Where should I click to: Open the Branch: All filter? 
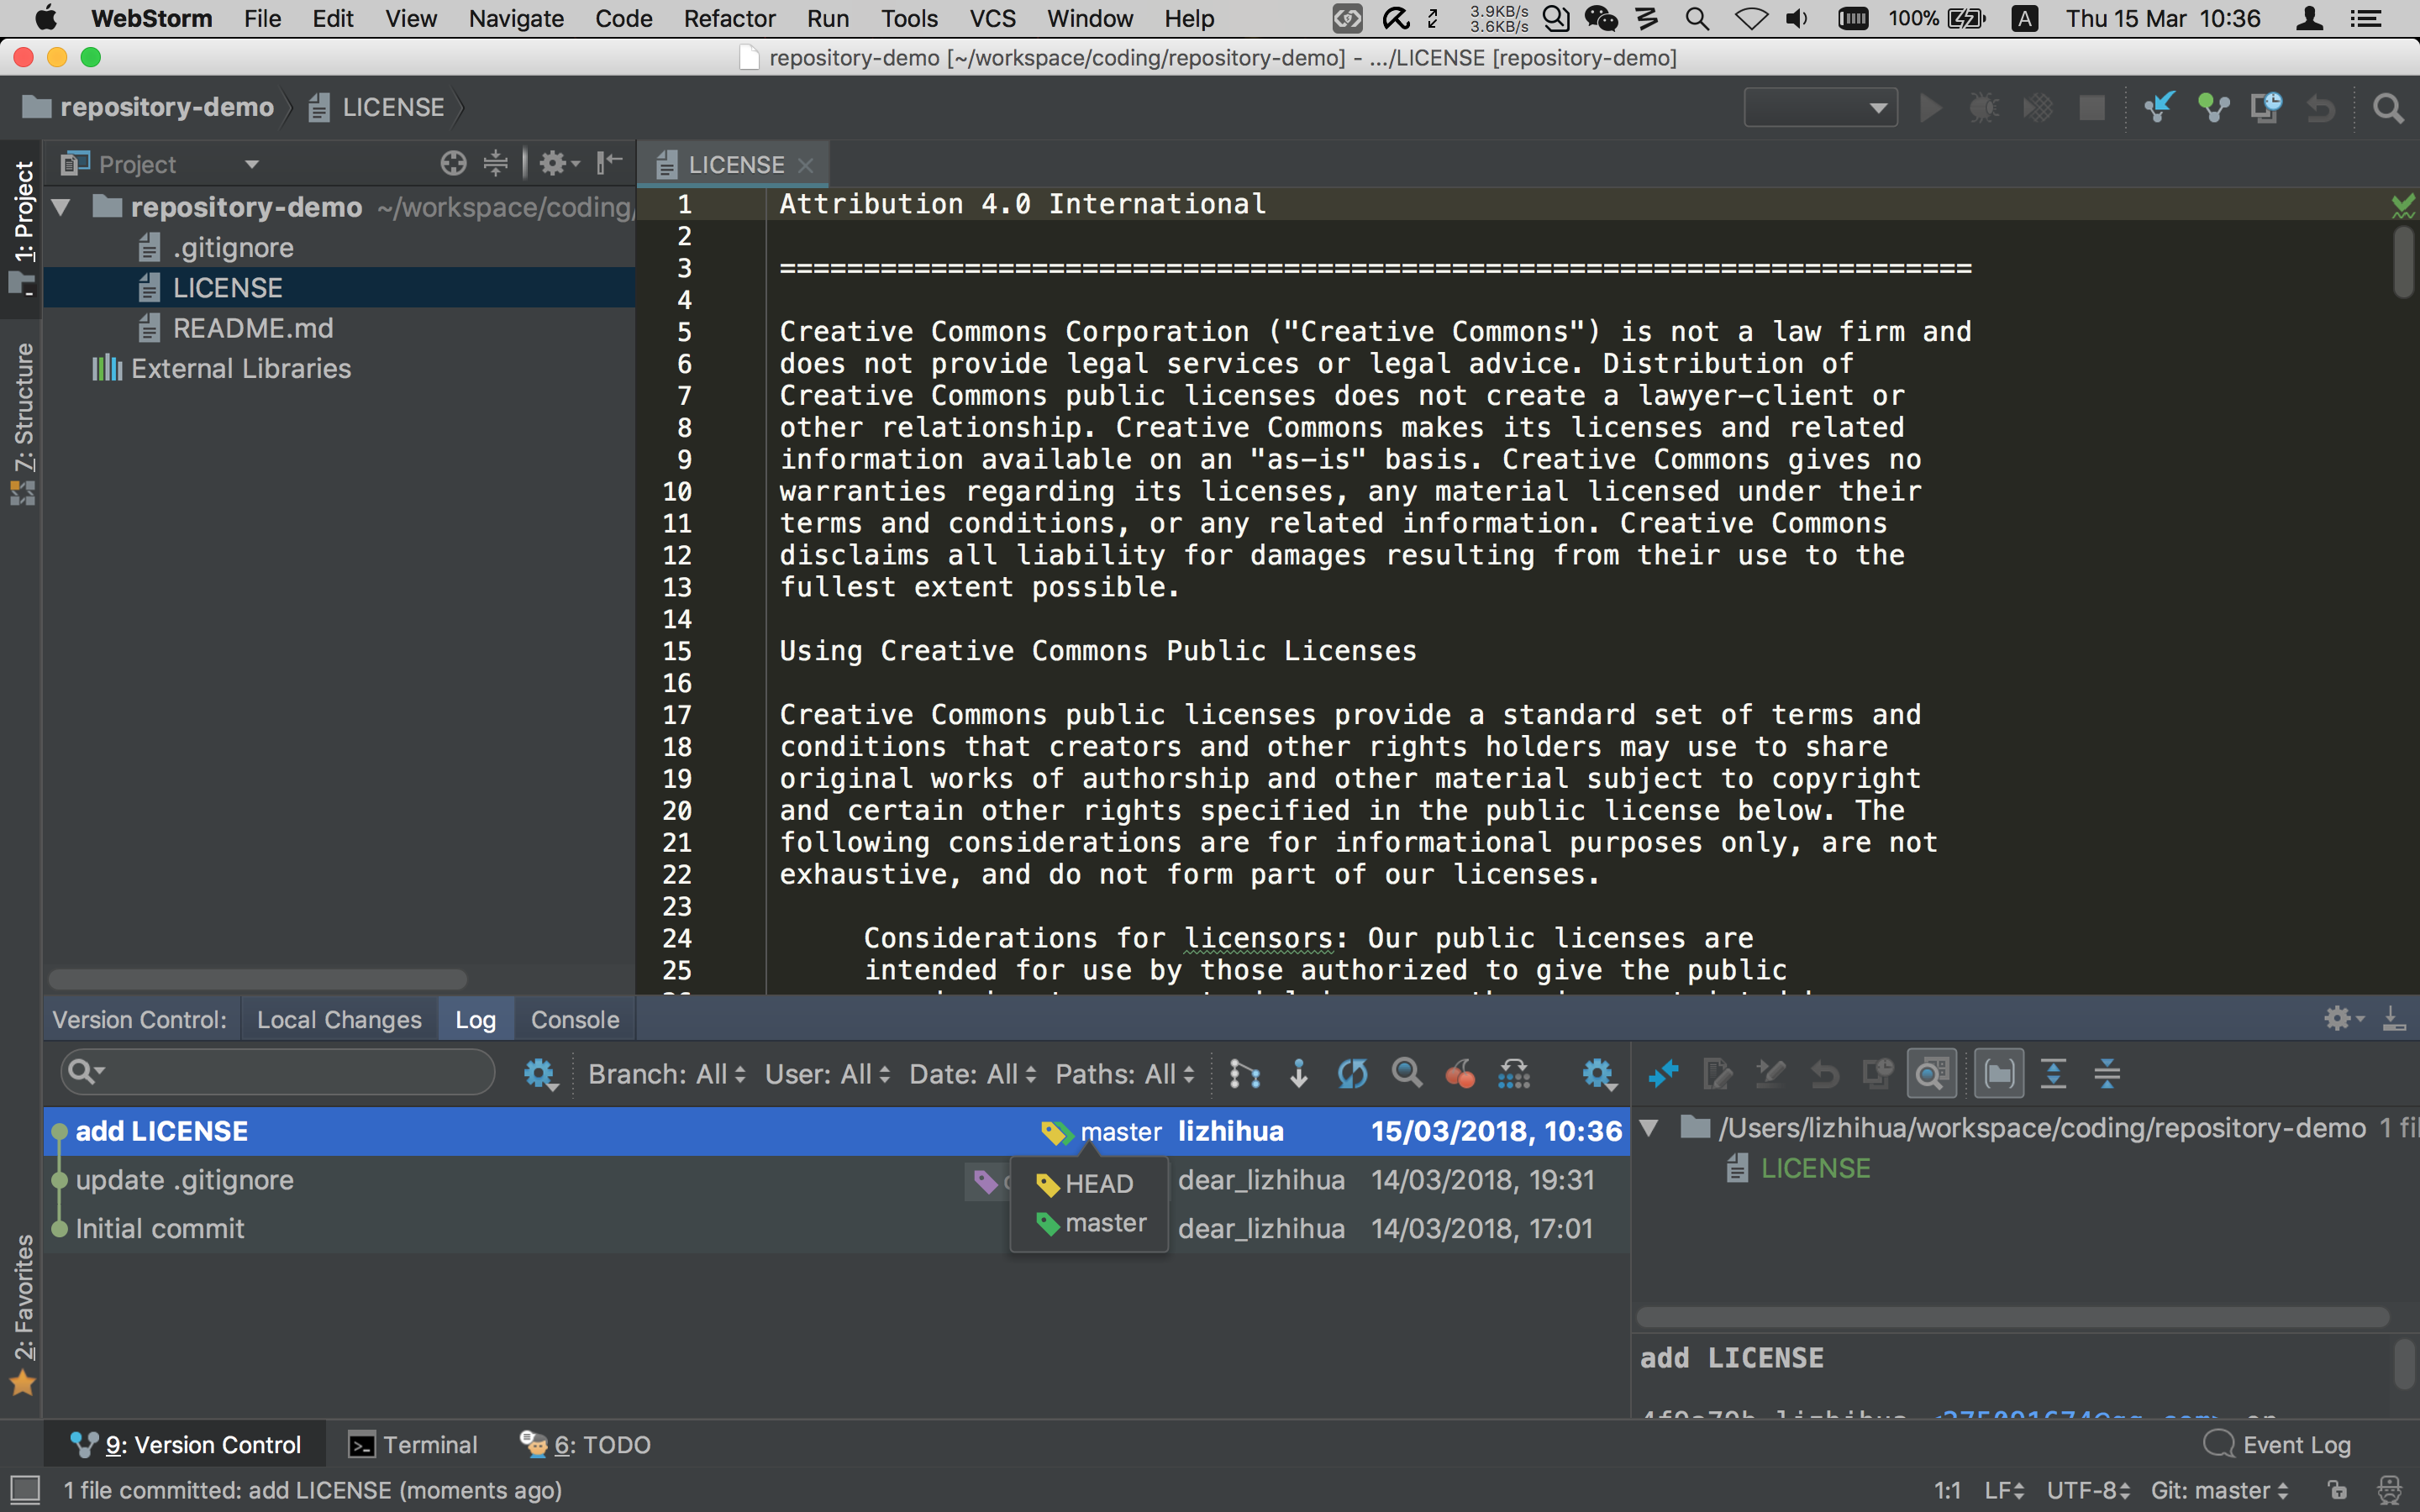click(666, 1074)
